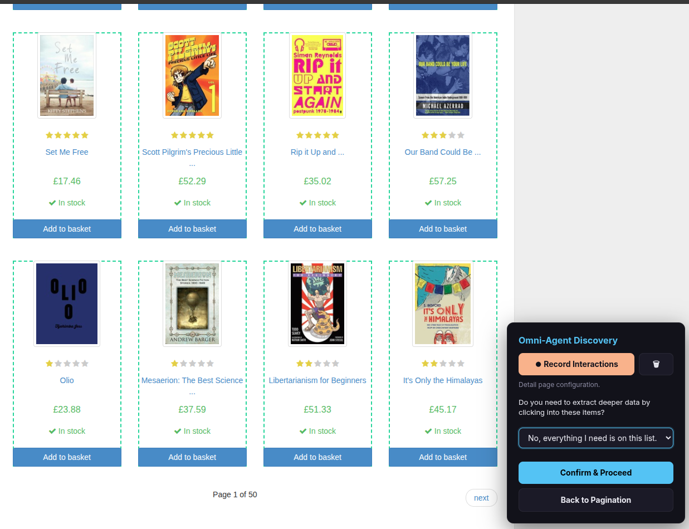Click the Omni-Agent Discovery panel title
This screenshot has height=529, width=689.
point(568,340)
